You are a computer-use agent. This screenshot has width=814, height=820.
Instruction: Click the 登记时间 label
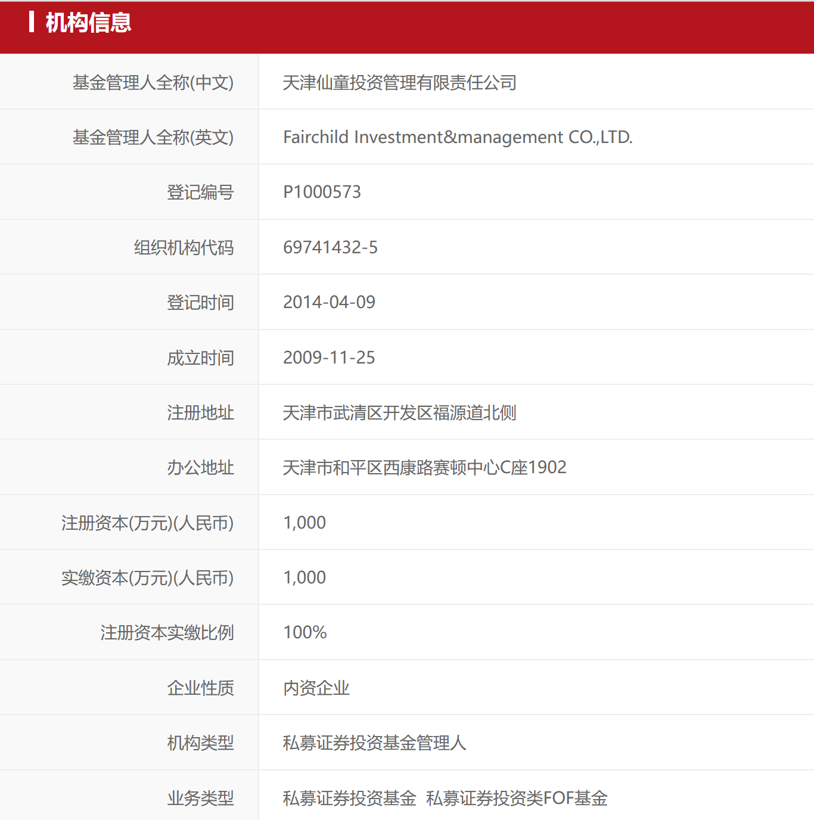[200, 302]
